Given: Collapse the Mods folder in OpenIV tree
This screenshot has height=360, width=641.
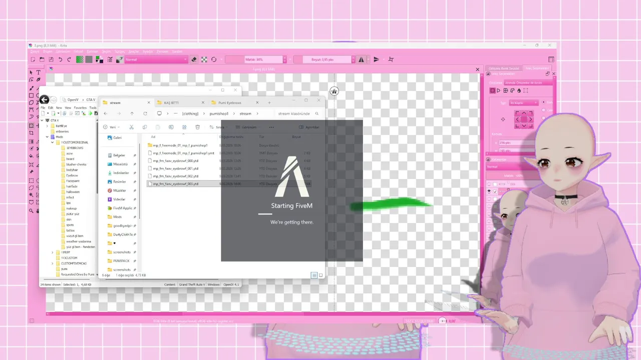Looking at the screenshot, I should pyautogui.click(x=48, y=136).
